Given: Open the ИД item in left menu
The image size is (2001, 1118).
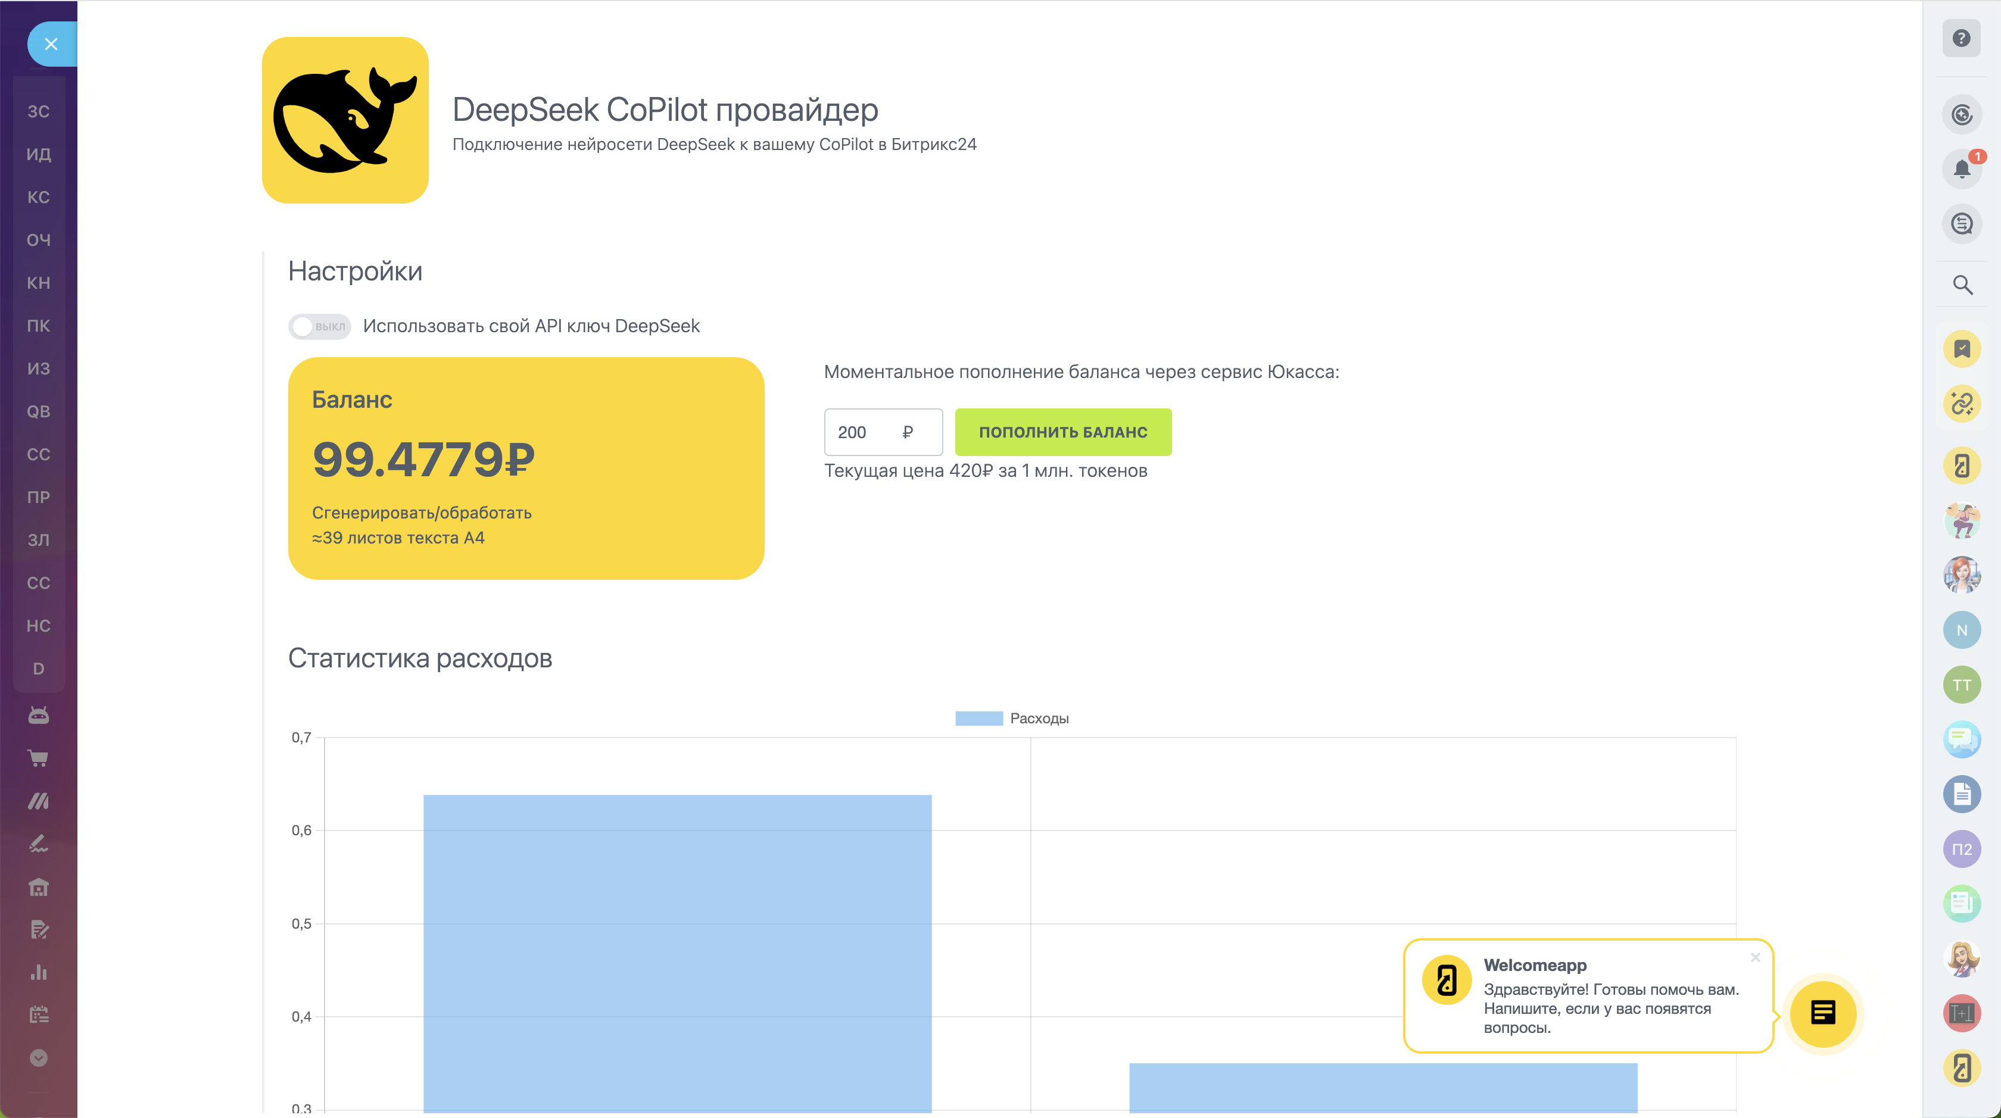Looking at the screenshot, I should click(38, 155).
